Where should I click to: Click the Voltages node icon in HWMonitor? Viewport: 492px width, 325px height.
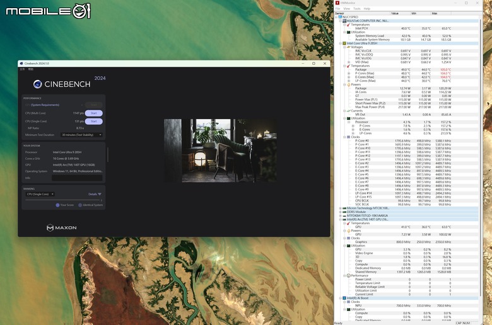[348, 47]
